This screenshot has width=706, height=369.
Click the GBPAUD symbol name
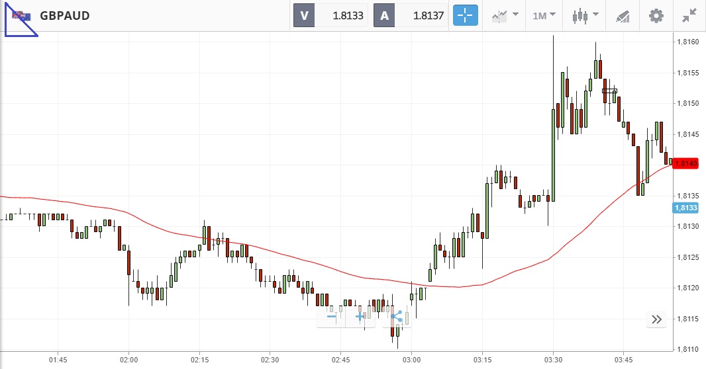pos(65,15)
